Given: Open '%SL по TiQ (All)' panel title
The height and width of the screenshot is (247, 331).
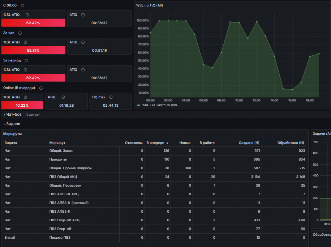Looking at the screenshot, I should click(150, 5).
